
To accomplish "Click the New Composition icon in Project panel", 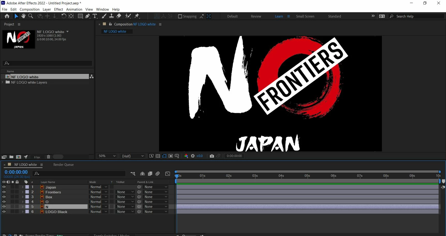I will pos(19,157).
